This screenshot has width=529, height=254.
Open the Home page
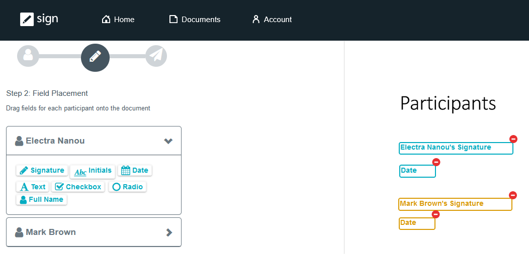118,20
